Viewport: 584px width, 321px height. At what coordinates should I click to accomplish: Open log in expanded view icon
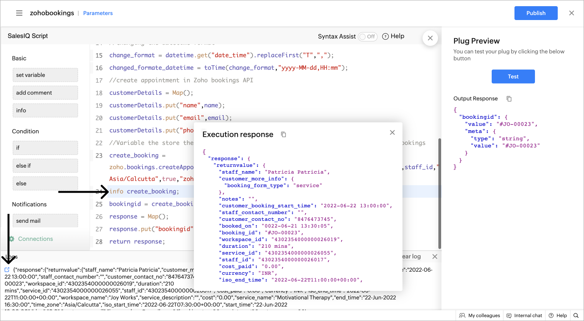[x=7, y=270]
